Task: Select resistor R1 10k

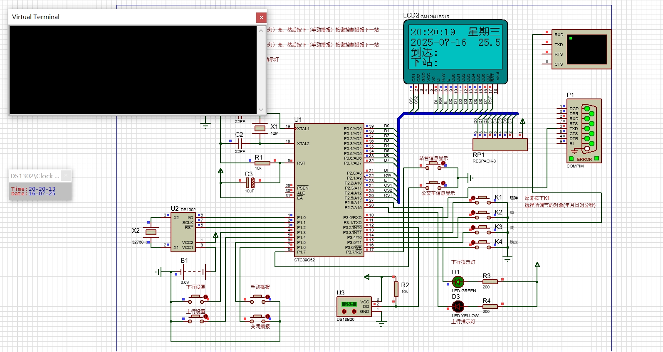Action: click(262, 163)
